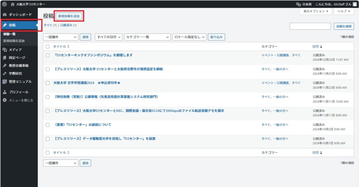Check the 特任助教(常勤)公募情報 post checkbox

click(47, 97)
